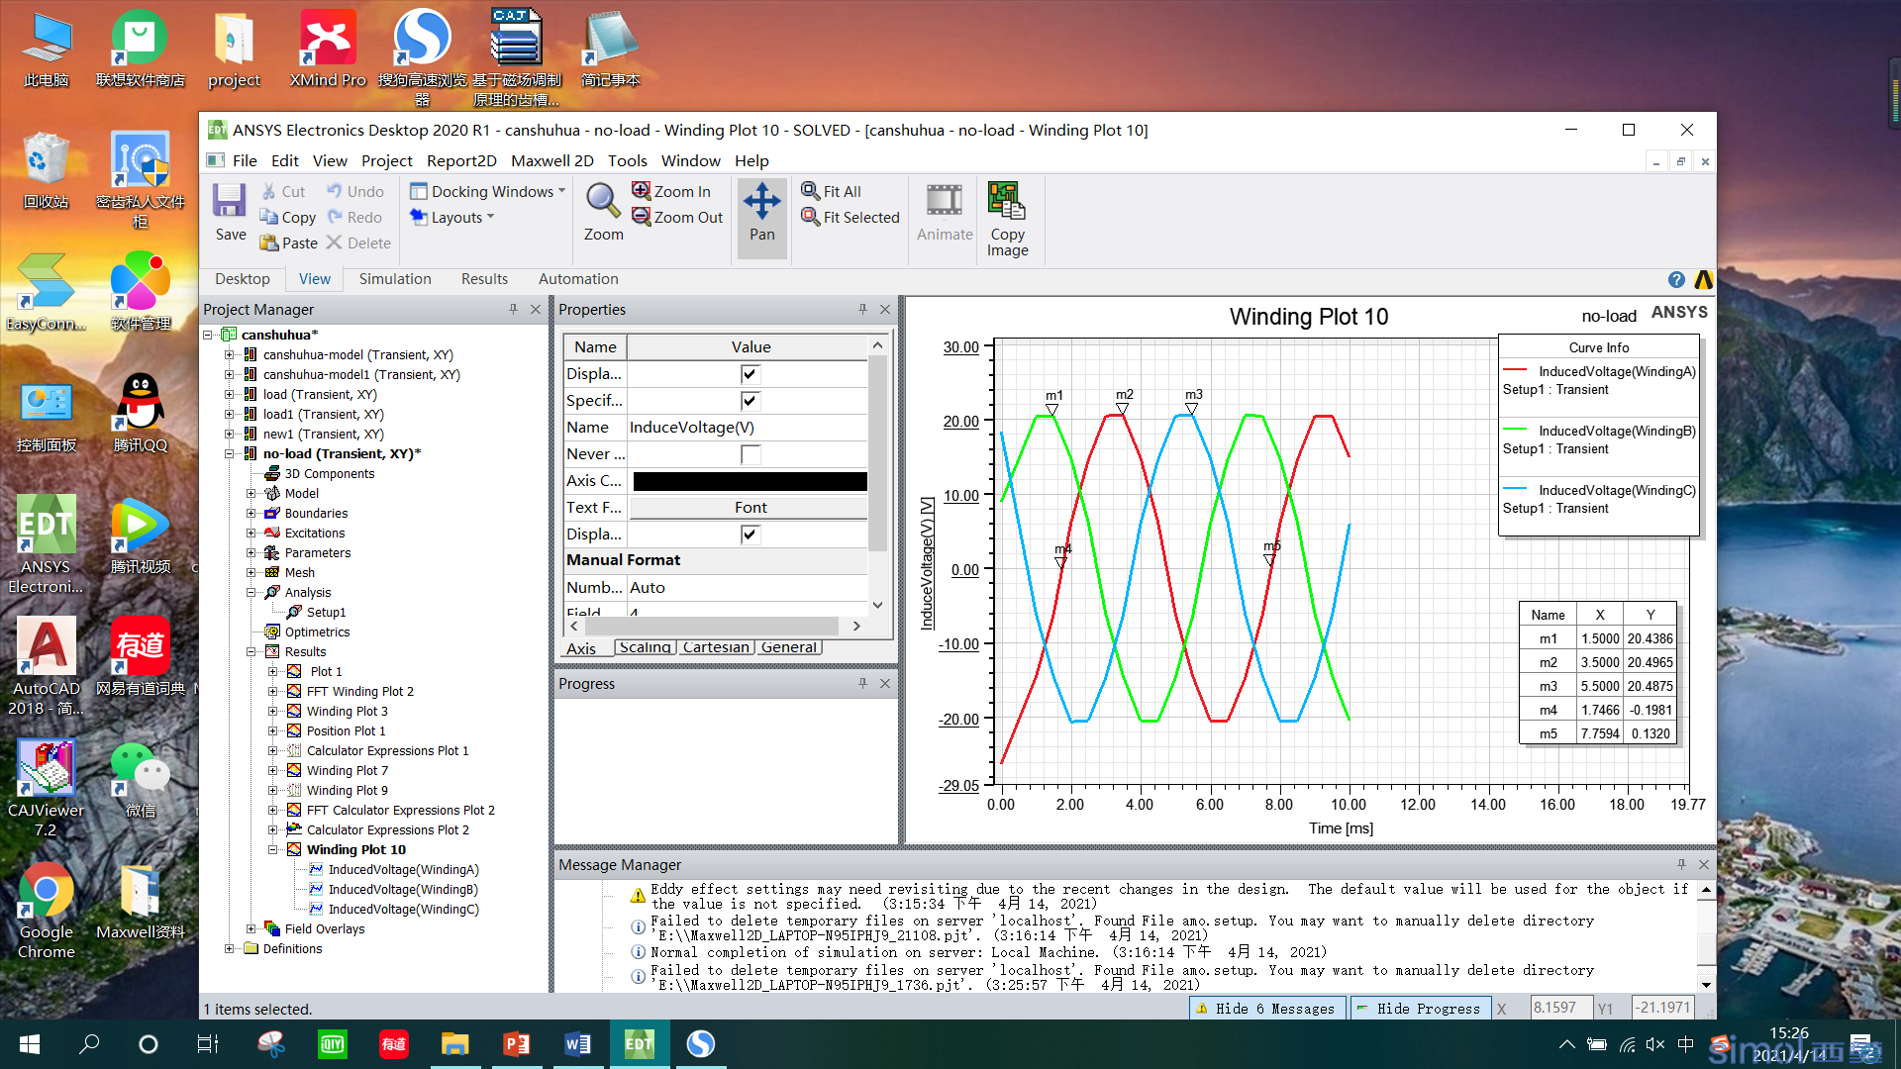Collapse the Winding Plot 10 node

pos(272,849)
